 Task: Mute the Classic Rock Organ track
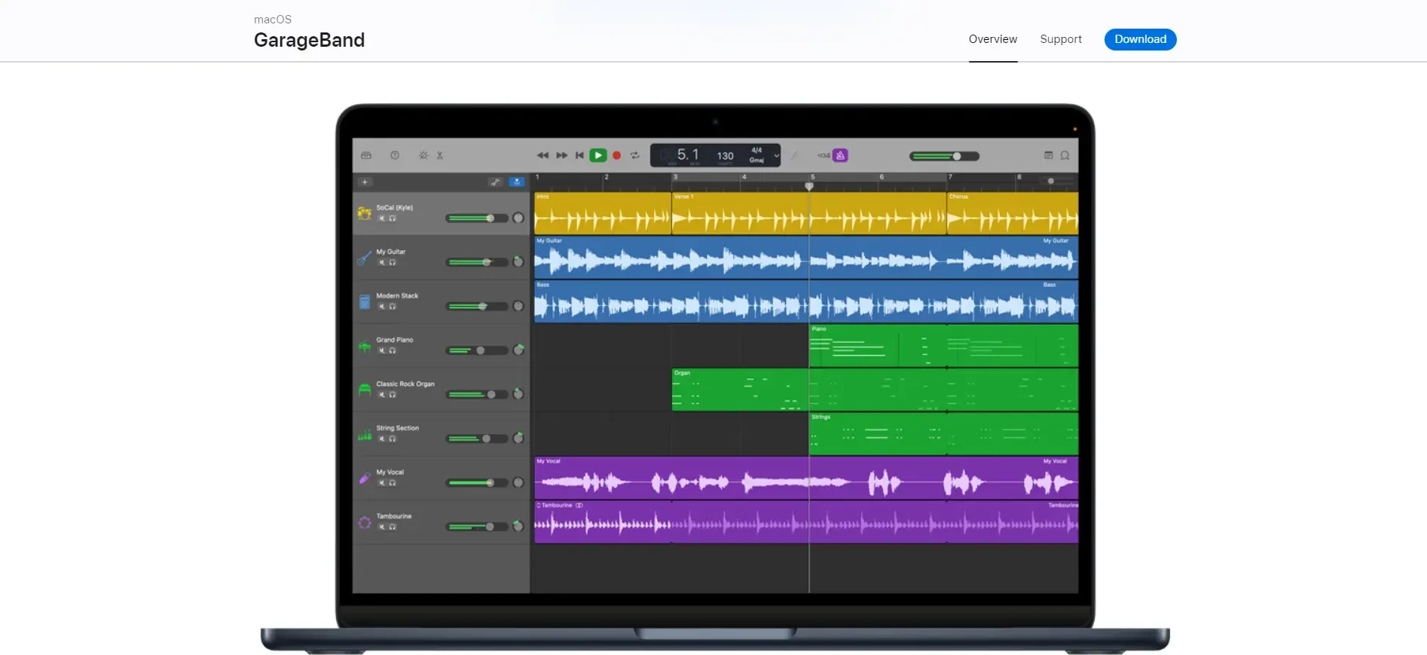(x=382, y=394)
